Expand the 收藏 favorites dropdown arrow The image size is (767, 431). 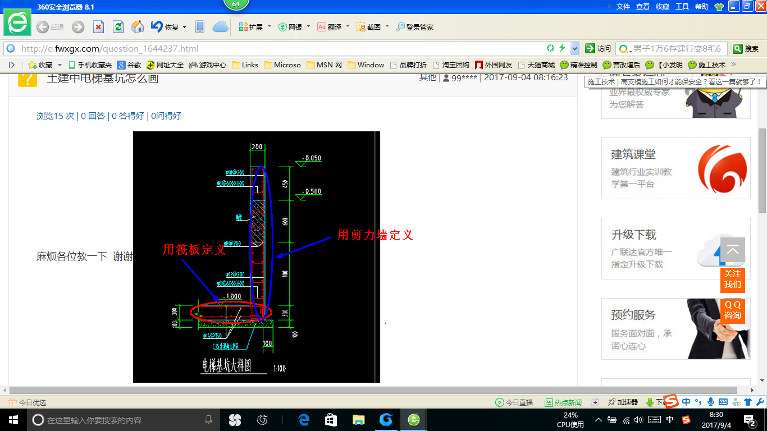59,65
